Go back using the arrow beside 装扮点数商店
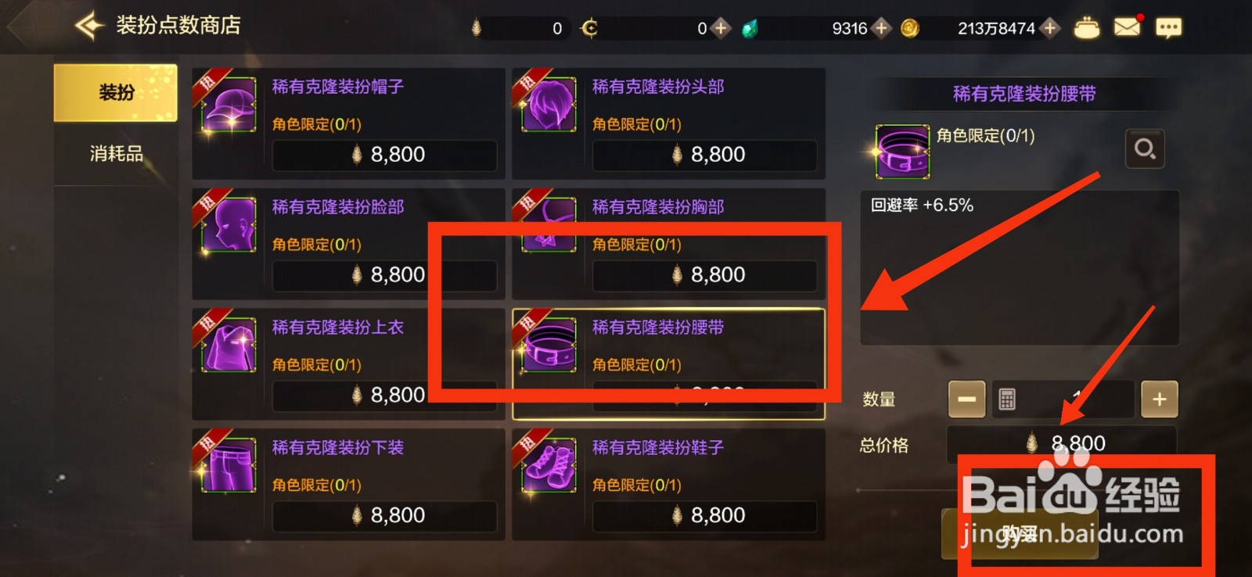 (89, 26)
